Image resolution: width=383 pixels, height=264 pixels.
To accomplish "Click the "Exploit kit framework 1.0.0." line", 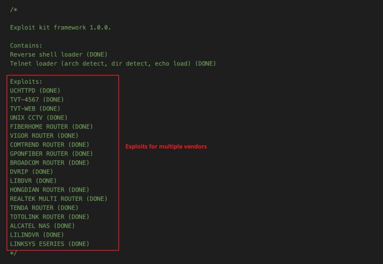I will (x=60, y=27).
